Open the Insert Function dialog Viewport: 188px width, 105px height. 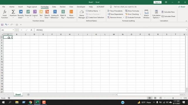pos(5,14)
